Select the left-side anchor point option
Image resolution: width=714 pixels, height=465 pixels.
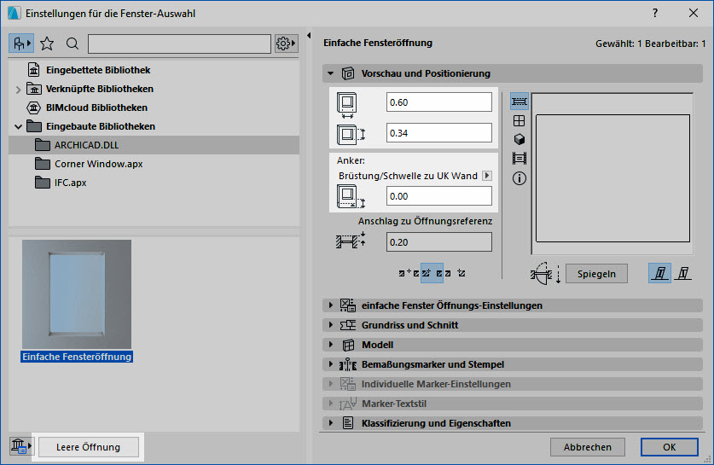tap(409, 273)
